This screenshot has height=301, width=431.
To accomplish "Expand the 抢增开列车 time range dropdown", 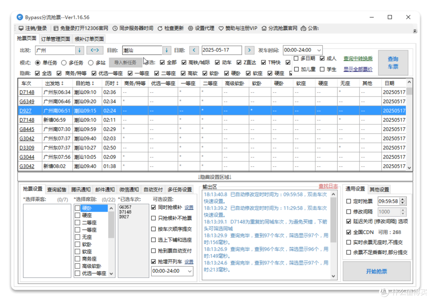I will [190, 271].
